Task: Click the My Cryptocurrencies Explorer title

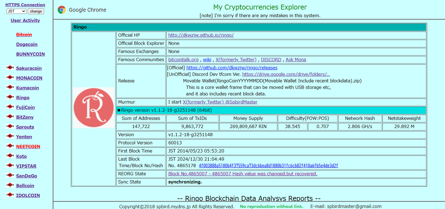Action: click(x=260, y=7)
